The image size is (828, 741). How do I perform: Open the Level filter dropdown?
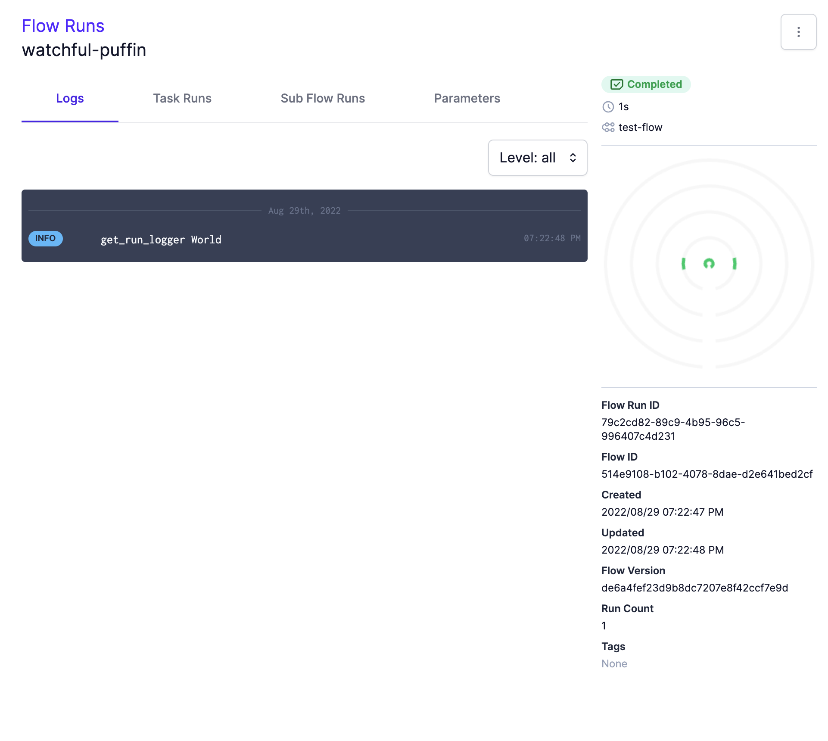537,158
